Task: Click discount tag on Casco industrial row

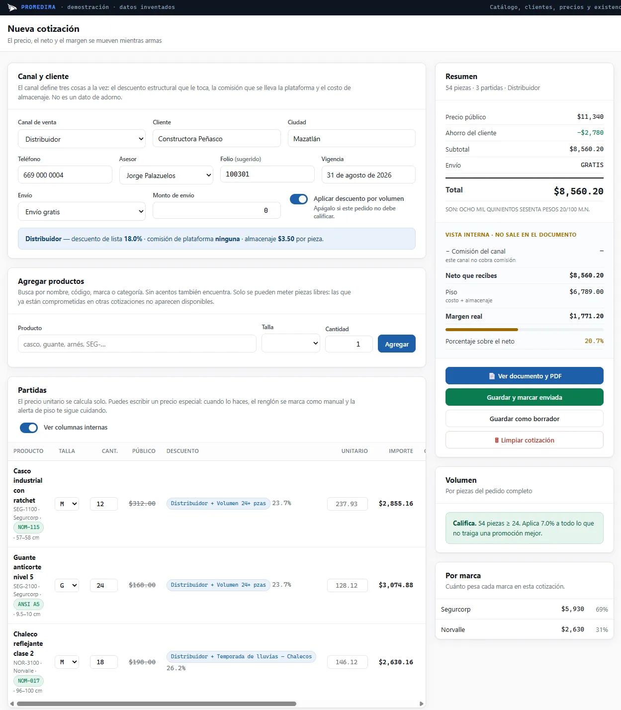Action: pyautogui.click(x=218, y=504)
